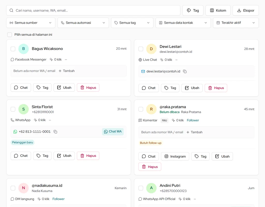Click the contact search field
The width and height of the screenshot is (265, 207).
tap(93, 10)
